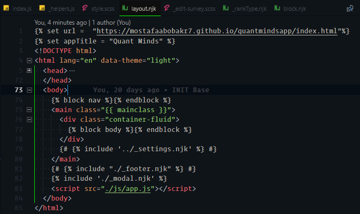The height and width of the screenshot is (214, 360).
Task: Click the DOCTYPE keyword on line 3
Action: 57,51
